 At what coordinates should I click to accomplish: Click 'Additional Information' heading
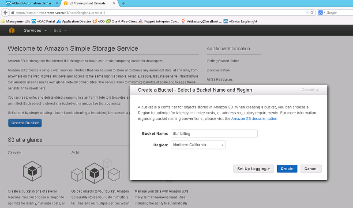tap(228, 48)
